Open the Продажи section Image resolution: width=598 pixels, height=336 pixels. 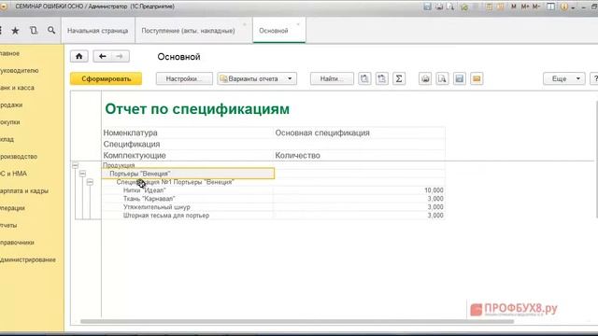tap(11, 105)
